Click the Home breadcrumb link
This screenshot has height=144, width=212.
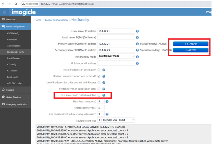coord(38,20)
